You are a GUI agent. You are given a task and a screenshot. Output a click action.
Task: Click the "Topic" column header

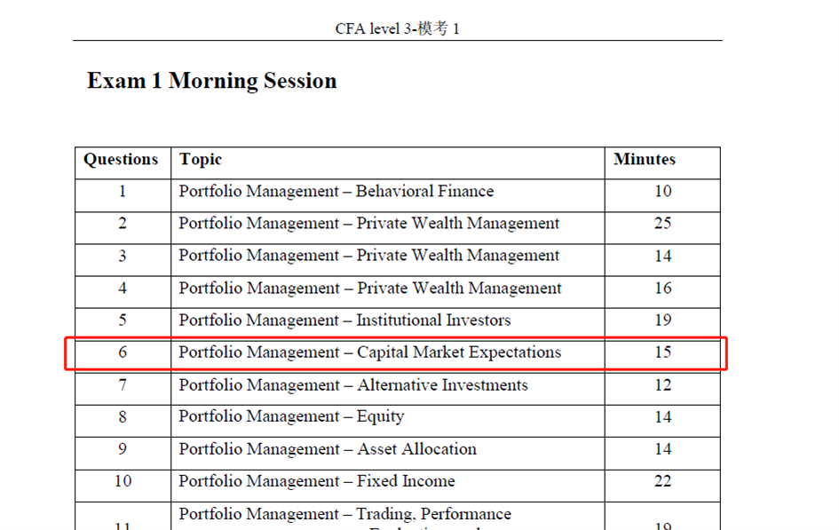tap(201, 160)
